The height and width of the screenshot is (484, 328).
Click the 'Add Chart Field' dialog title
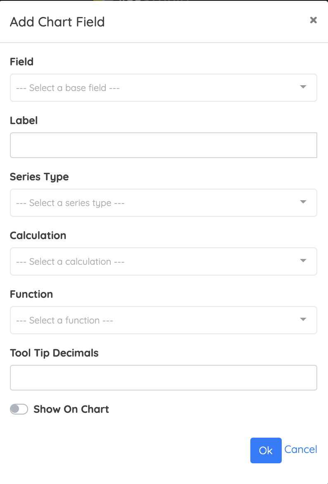[x=57, y=22]
